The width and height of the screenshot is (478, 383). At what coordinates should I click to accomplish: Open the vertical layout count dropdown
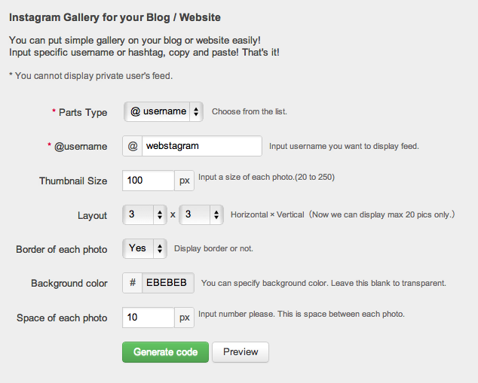click(x=201, y=214)
